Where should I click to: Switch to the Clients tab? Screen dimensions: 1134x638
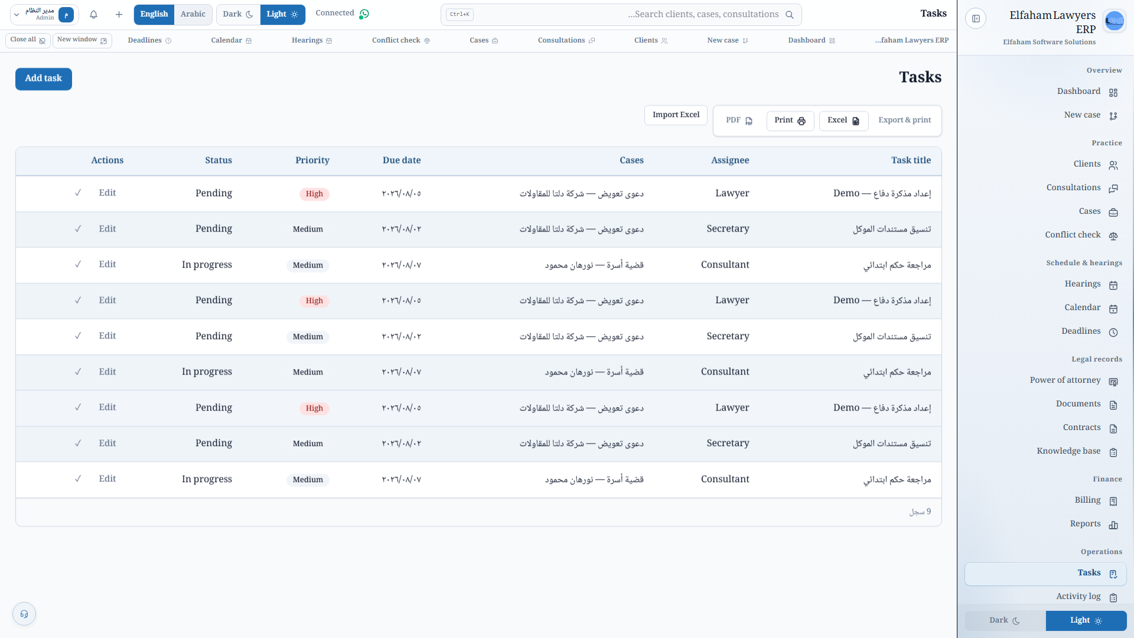pyautogui.click(x=651, y=41)
